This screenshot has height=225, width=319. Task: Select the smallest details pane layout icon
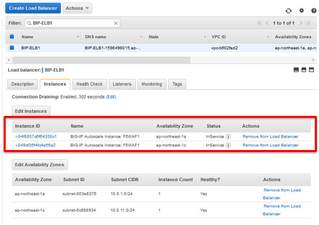[296, 70]
